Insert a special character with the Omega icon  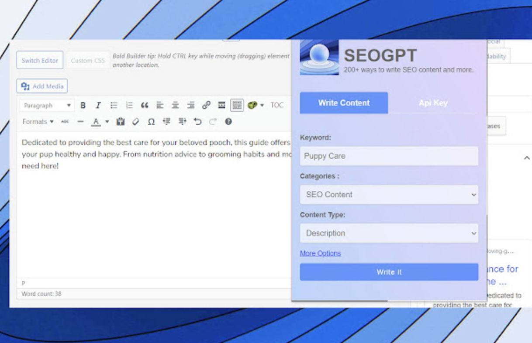[x=151, y=122]
